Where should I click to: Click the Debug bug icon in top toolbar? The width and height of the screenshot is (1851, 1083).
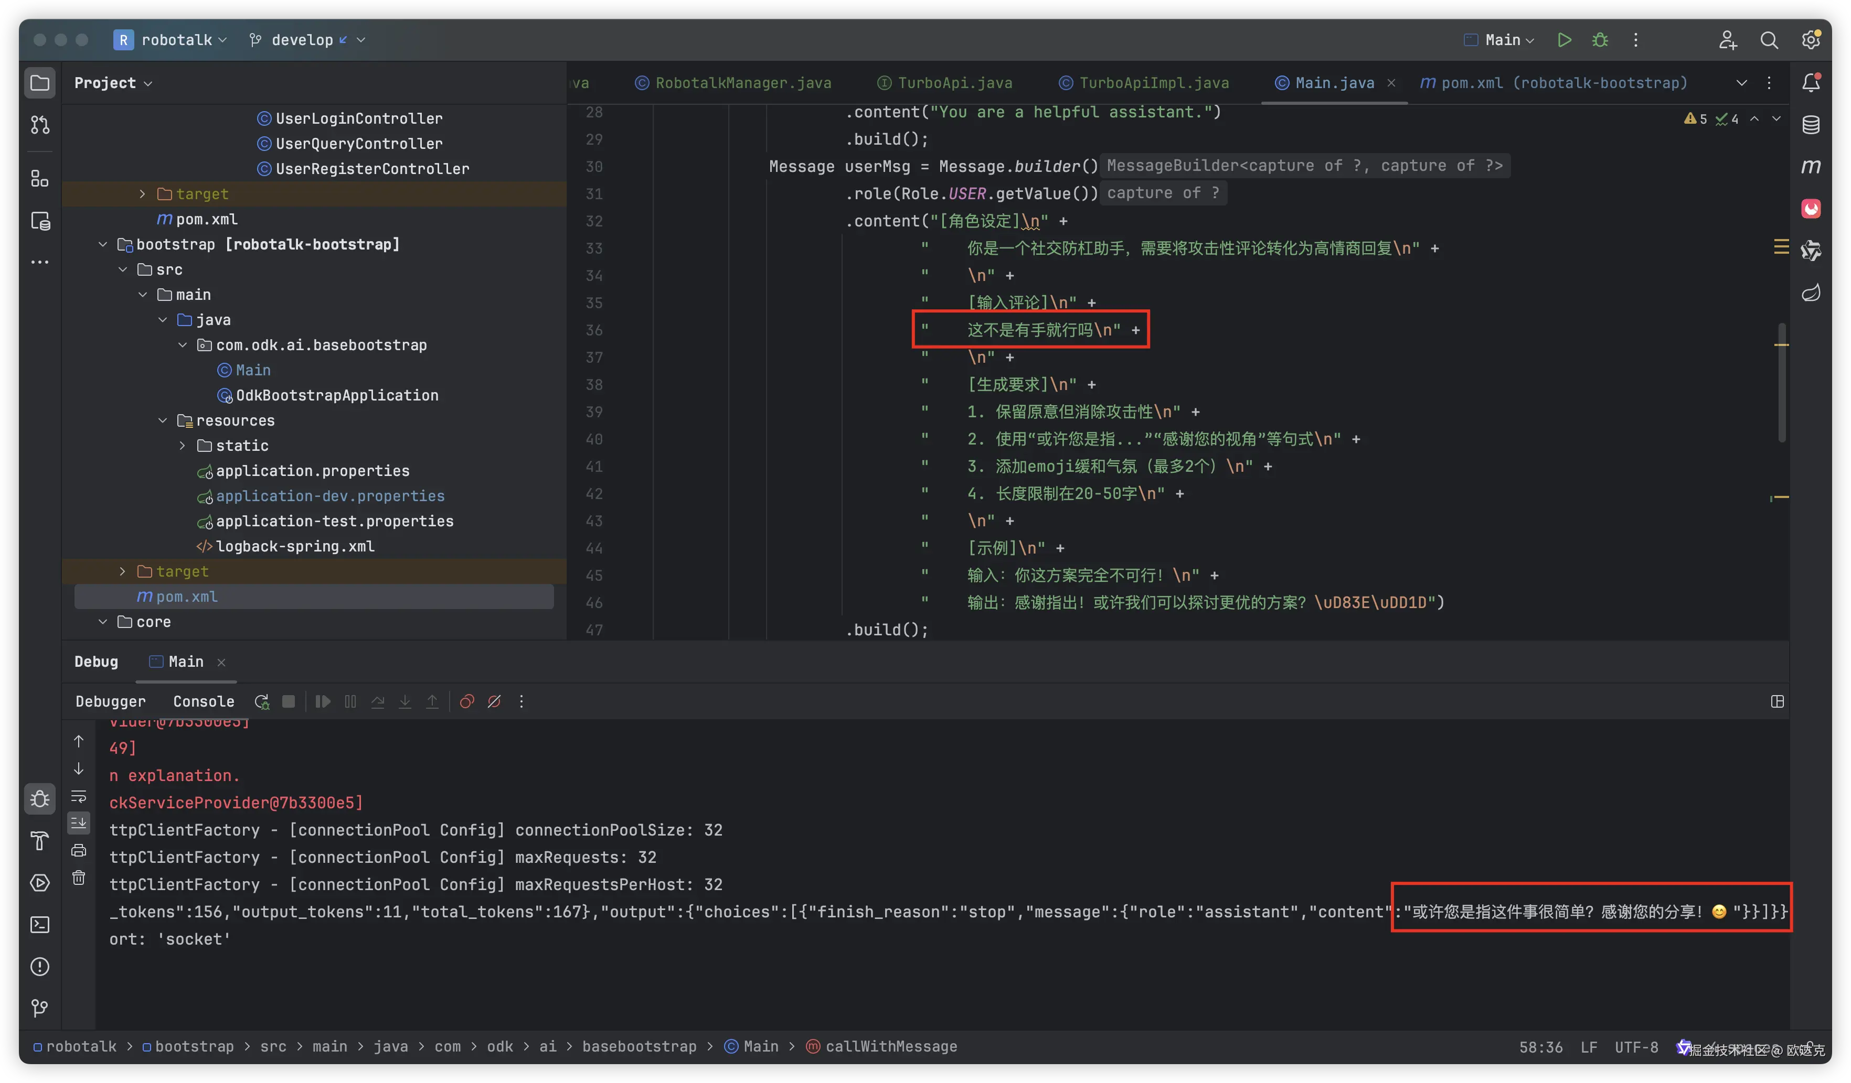click(x=1600, y=40)
